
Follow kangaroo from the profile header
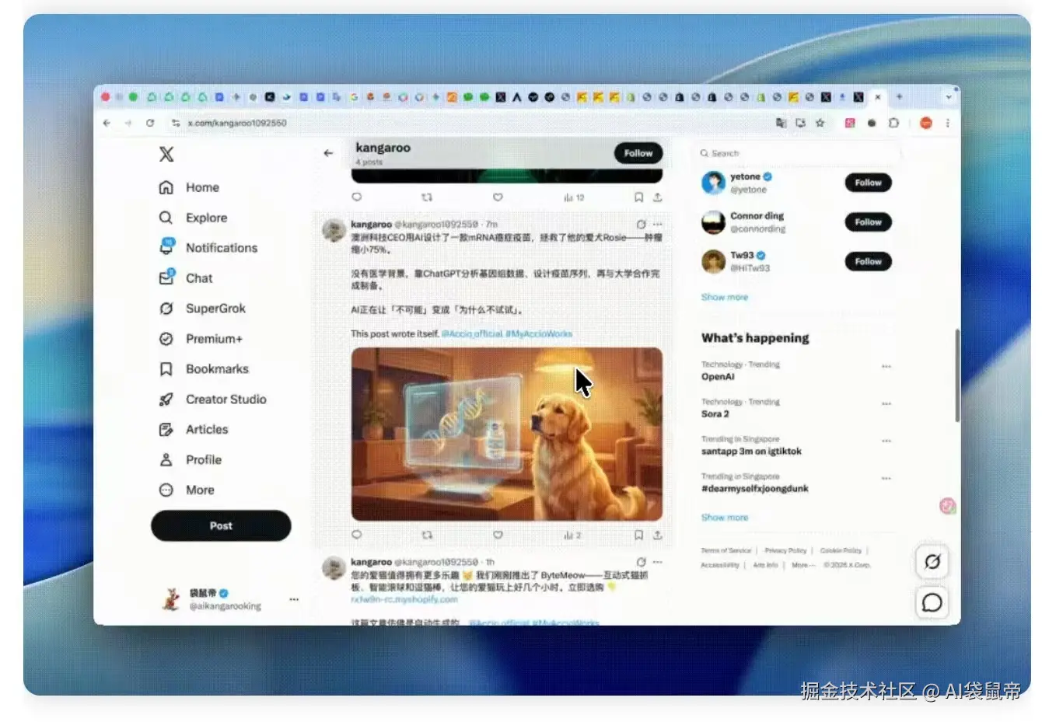[638, 153]
